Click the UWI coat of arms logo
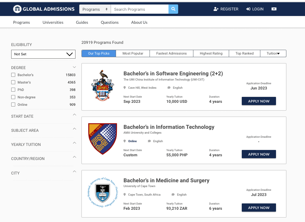This screenshot has width=305, height=222. coord(103,85)
